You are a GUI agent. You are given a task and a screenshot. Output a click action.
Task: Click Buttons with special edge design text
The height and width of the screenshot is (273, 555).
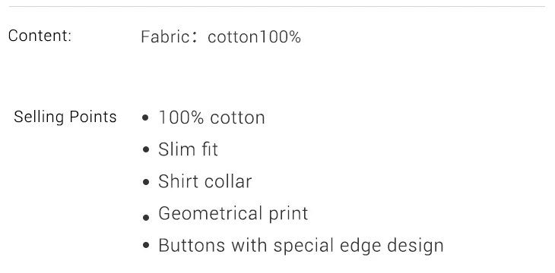coord(301,246)
